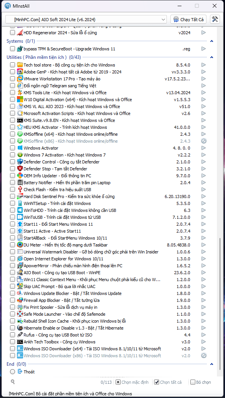225x398 pixels.
Task: Click the Adobe GenP app icon
Action: pyautogui.click(x=20, y=72)
